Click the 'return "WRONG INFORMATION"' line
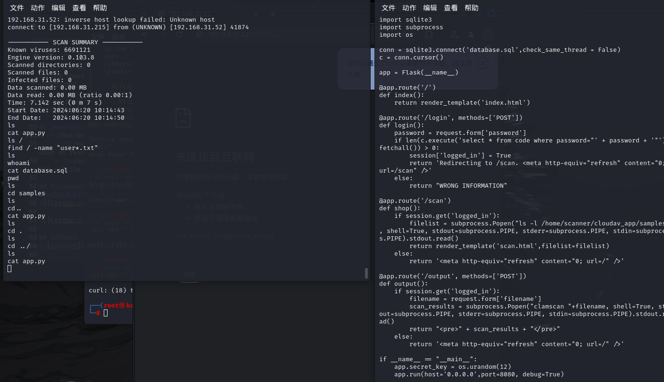The height and width of the screenshot is (382, 664). click(458, 186)
